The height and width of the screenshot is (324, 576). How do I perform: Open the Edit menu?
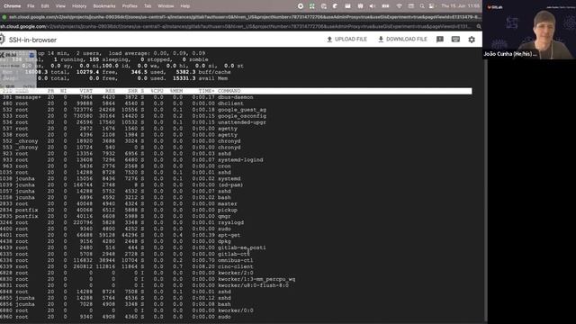click(45, 6)
